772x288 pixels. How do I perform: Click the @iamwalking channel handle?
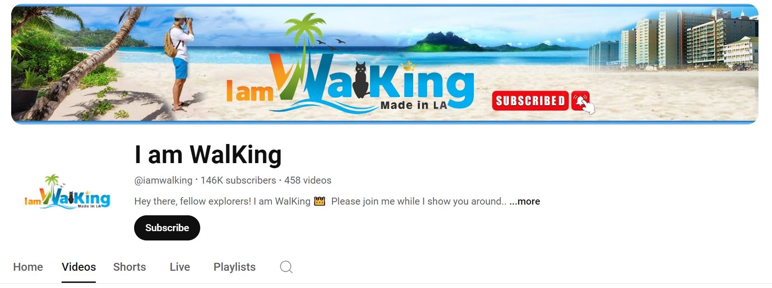coord(163,180)
